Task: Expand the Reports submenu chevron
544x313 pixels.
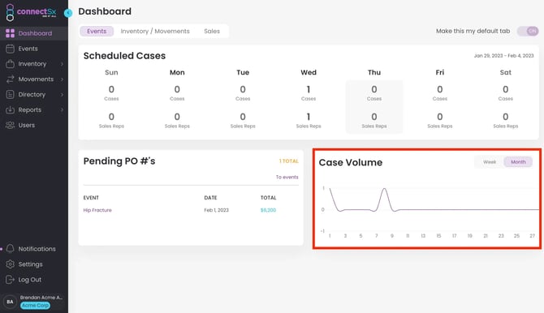Action: pos(62,110)
